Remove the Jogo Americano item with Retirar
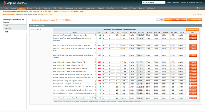 click(193, 35)
